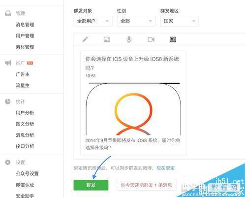246x198 pixels.
Task: Open the 群发对象 全部用户 dropdown
Action: point(93,21)
